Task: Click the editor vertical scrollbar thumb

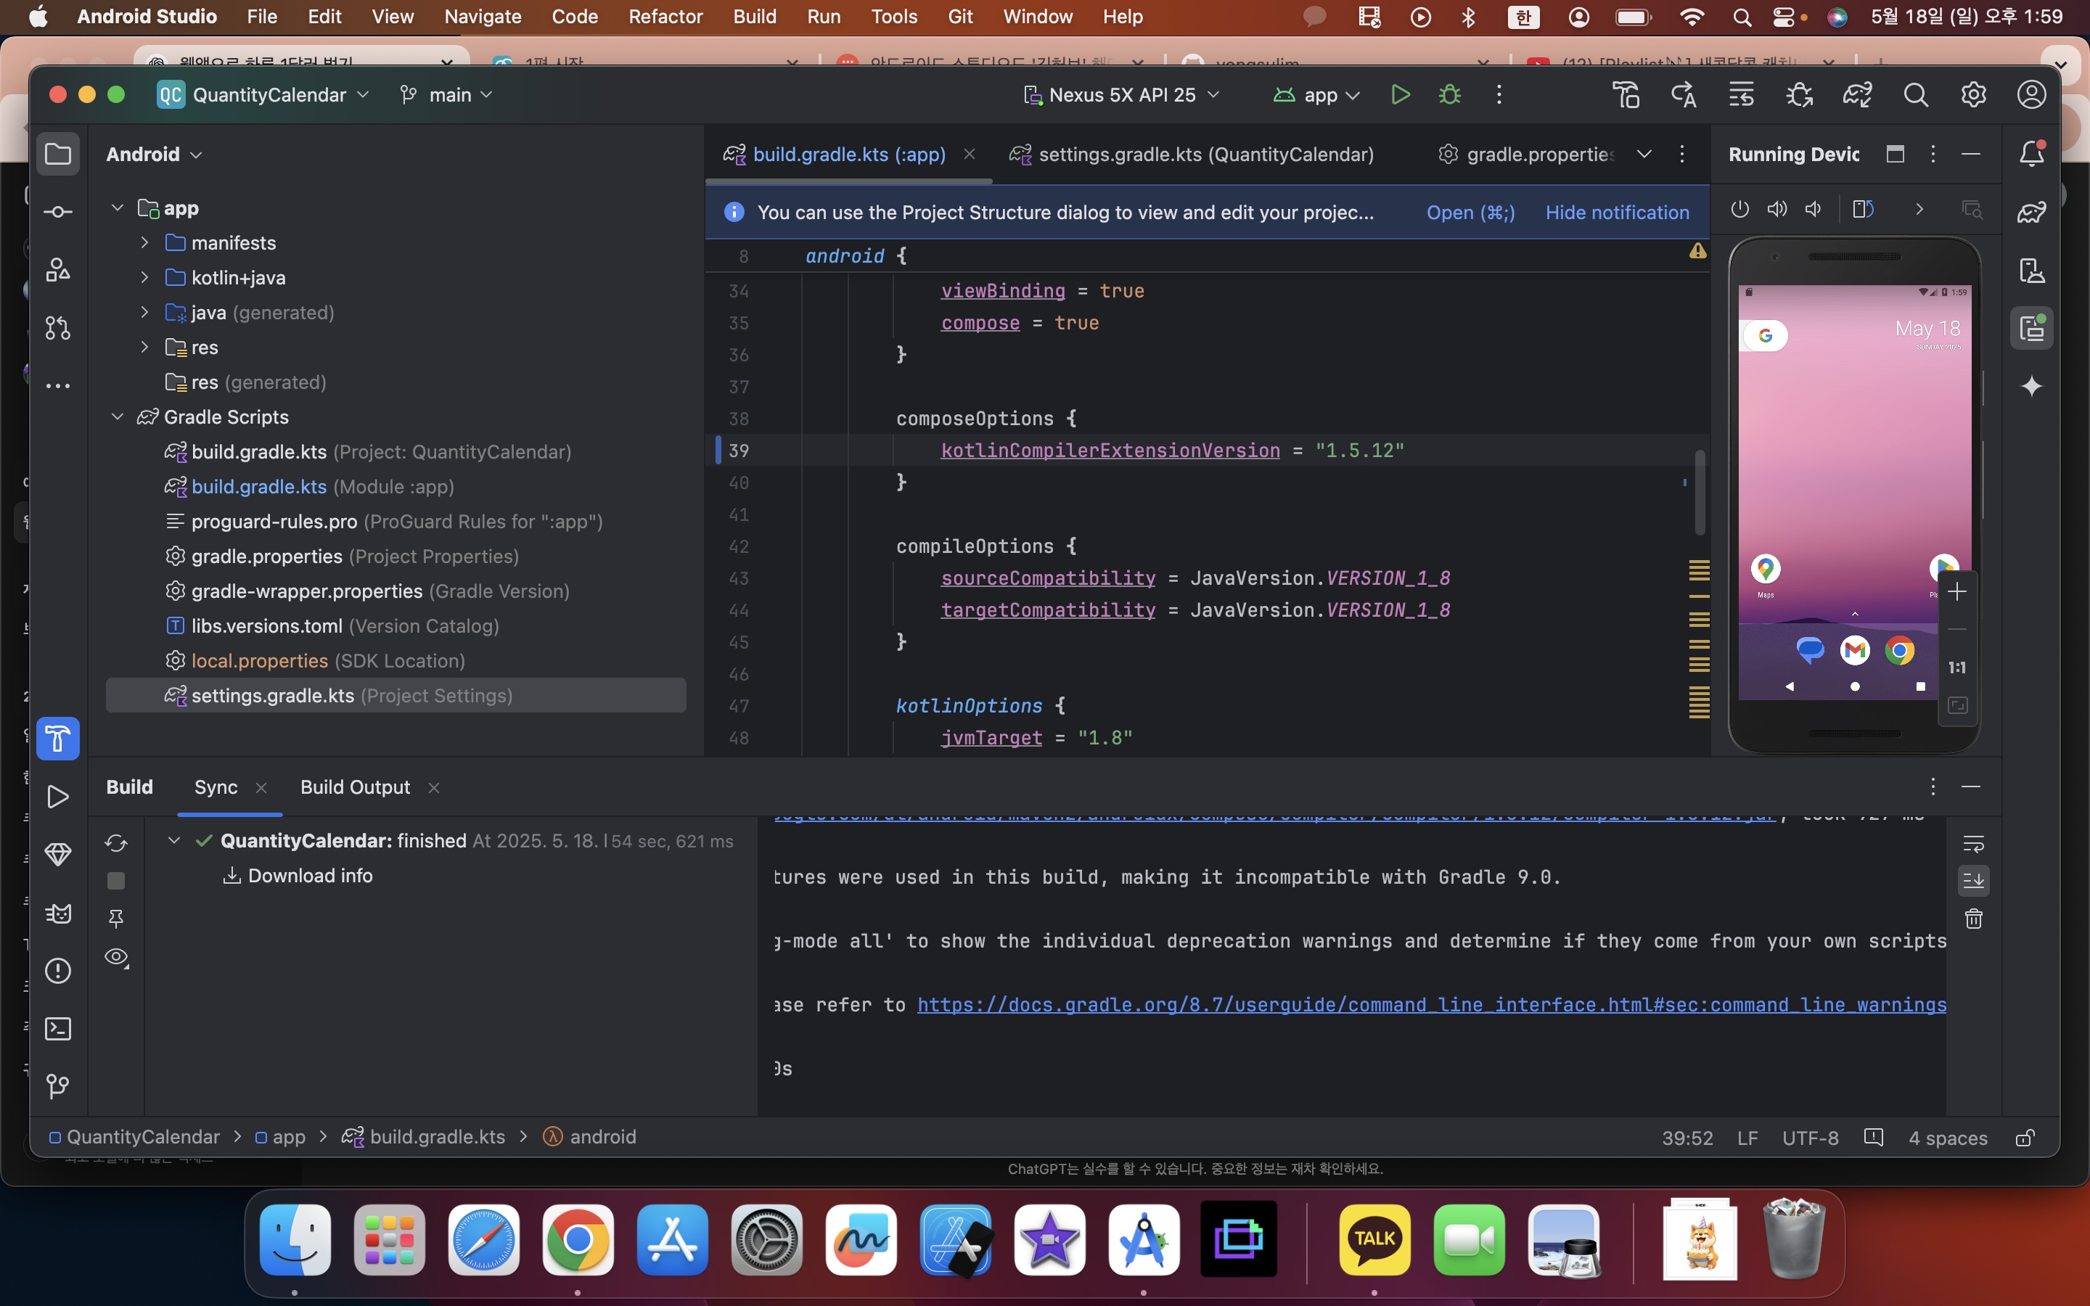Action: pos(1699,493)
